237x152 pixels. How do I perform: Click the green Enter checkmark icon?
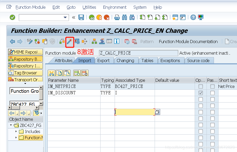click(x=12, y=17)
